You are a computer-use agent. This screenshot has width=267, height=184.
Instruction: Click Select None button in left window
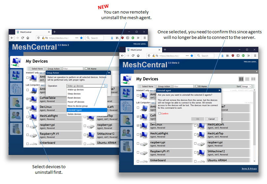(x=37, y=69)
